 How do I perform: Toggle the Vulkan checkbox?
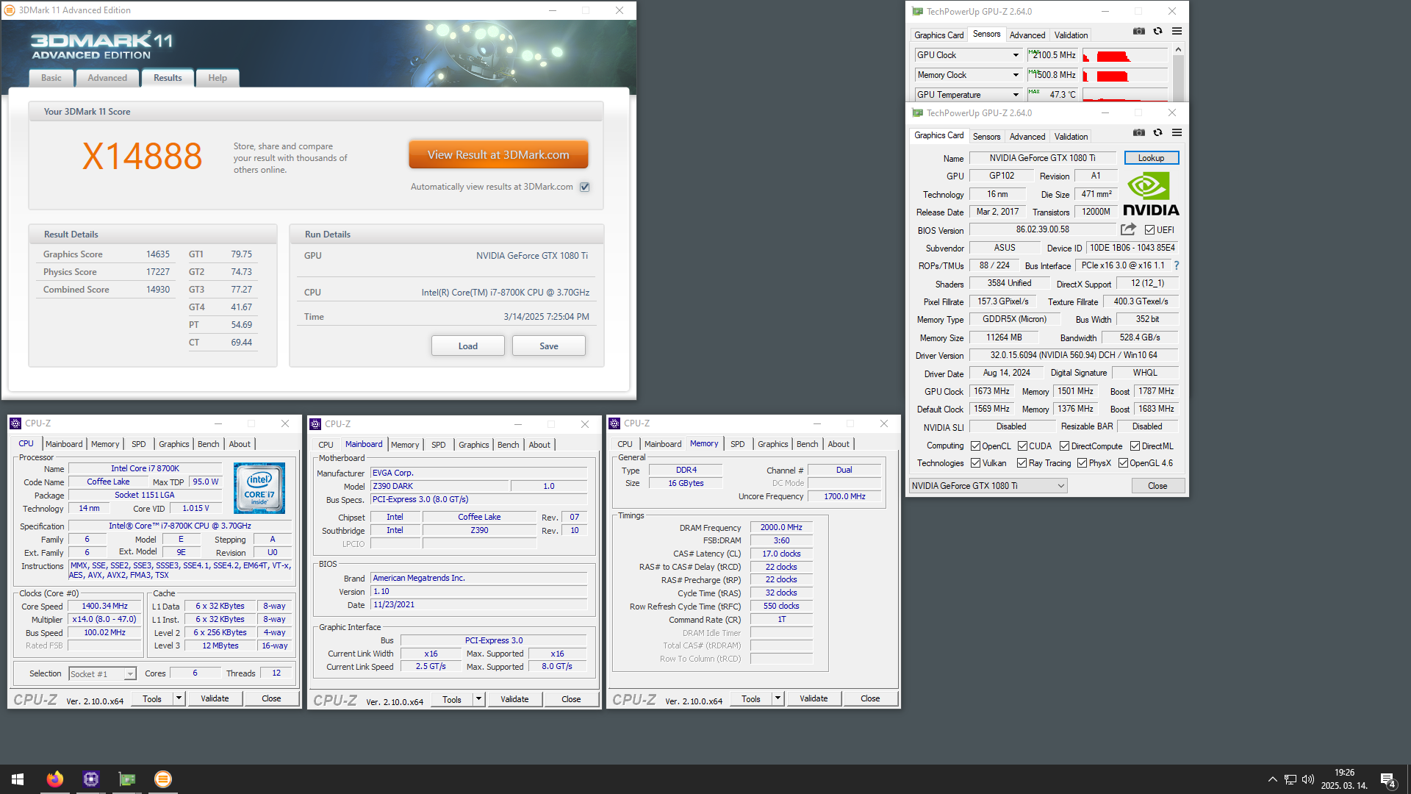click(975, 463)
